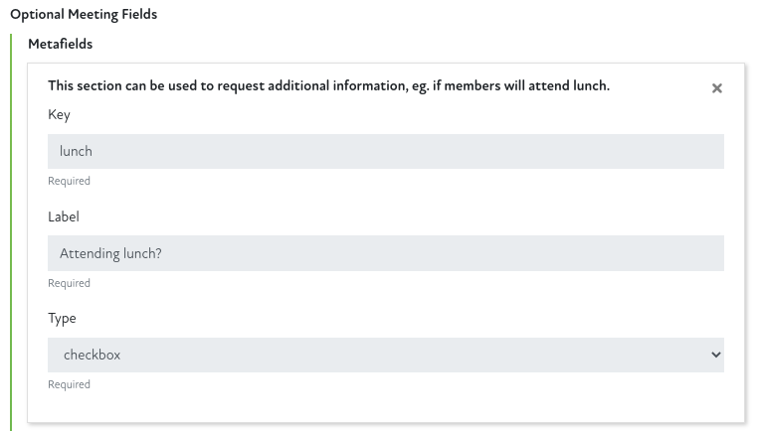760x431 pixels.
Task: Click the 'Required' hint under the Label input
Action: point(69,283)
